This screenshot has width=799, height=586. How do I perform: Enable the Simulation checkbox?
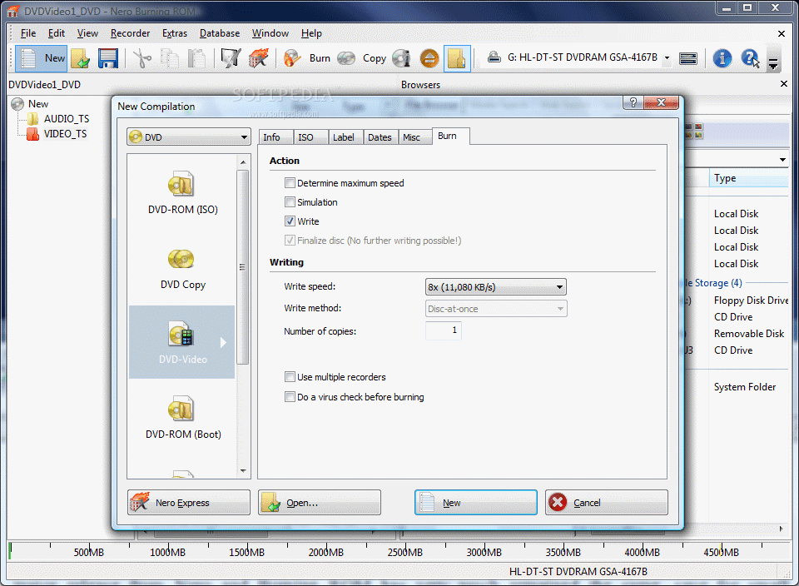[290, 202]
